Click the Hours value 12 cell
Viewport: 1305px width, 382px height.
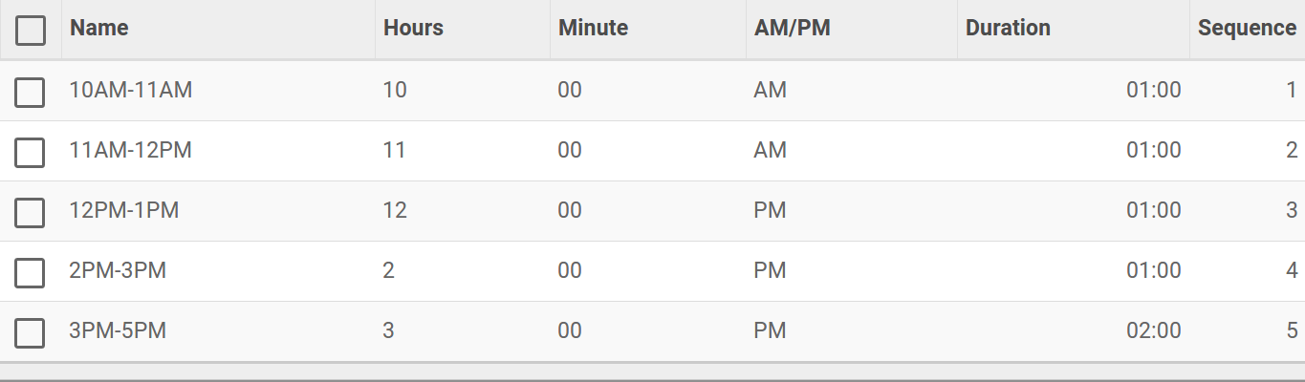395,211
